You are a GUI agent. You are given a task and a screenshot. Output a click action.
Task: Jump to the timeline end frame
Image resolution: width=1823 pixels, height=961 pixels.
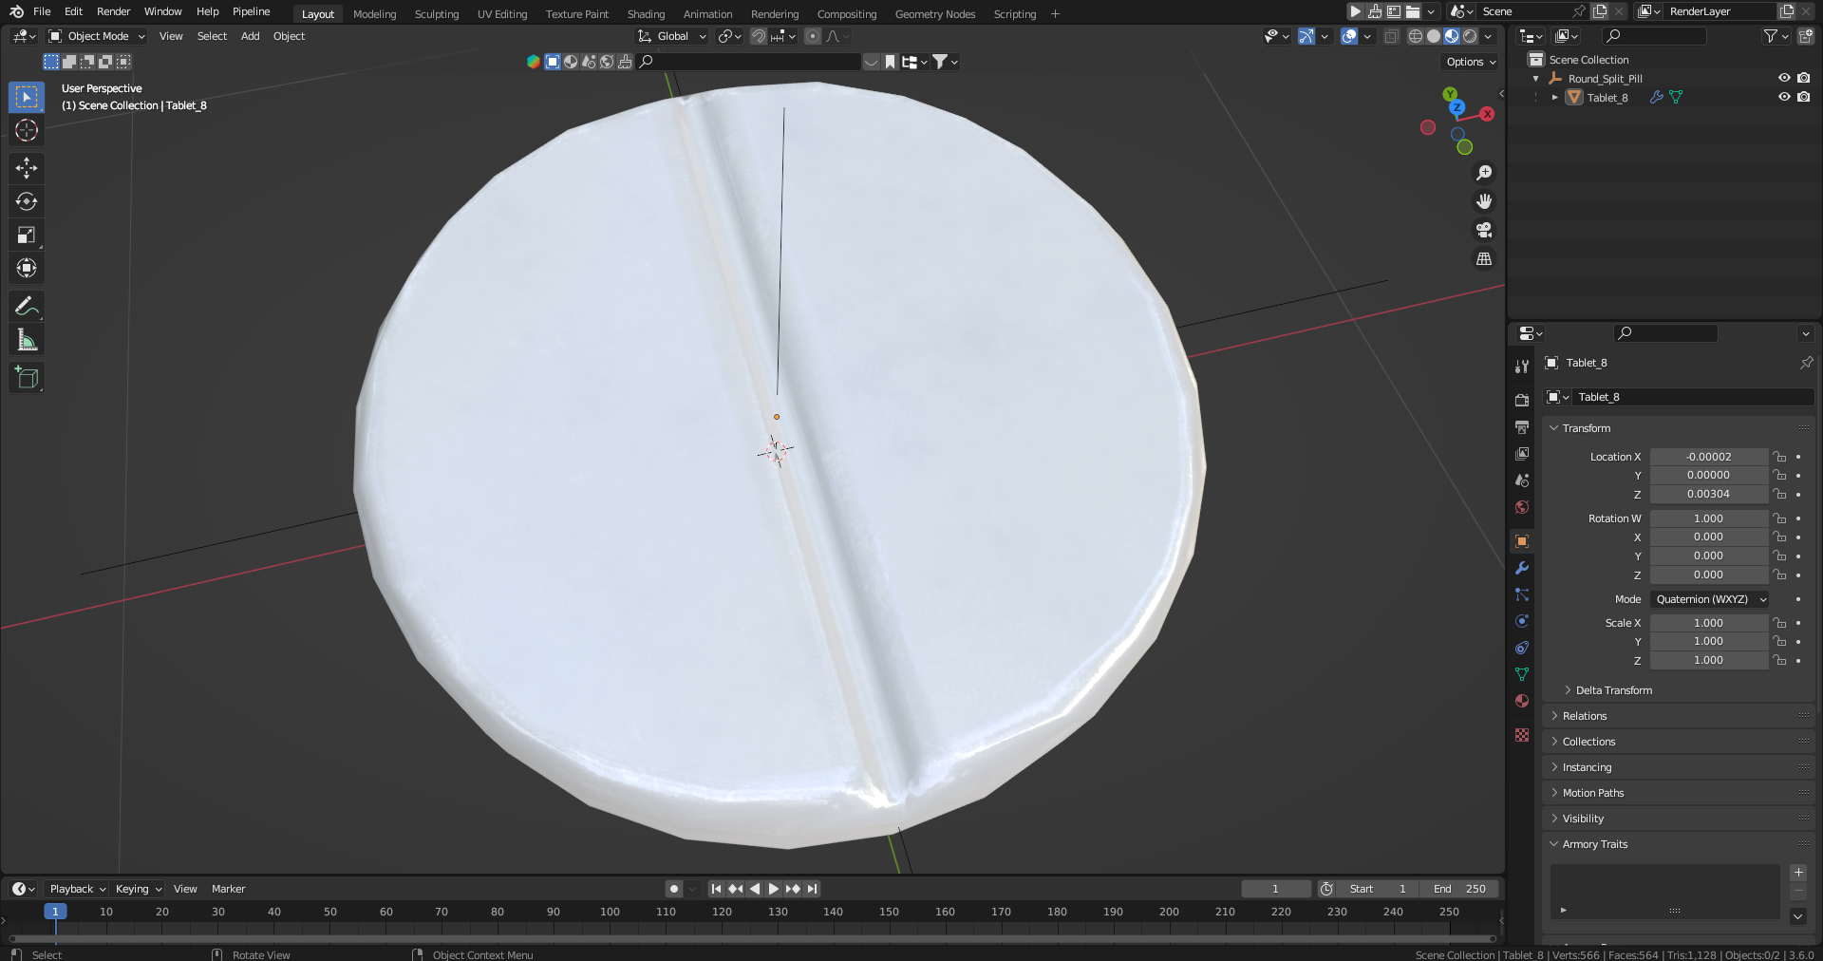(x=812, y=889)
